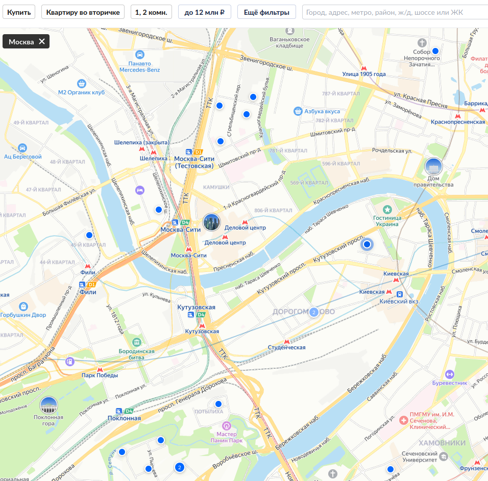
Task: Select the listing dot near 45-й квартал
Action: [89, 235]
